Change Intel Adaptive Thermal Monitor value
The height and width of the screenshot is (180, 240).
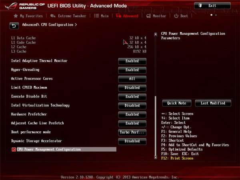click(x=132, y=61)
